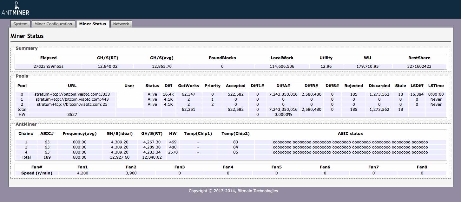Click the BestShare value 5271602423
Screen dimensions: 461x202
pyautogui.click(x=419, y=66)
